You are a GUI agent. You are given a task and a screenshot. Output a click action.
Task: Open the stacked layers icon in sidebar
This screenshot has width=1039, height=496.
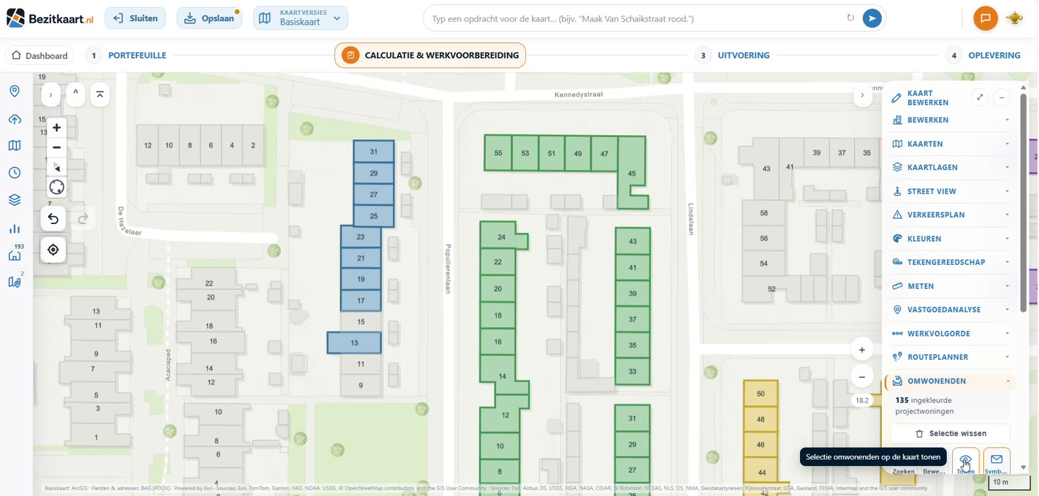click(x=14, y=200)
